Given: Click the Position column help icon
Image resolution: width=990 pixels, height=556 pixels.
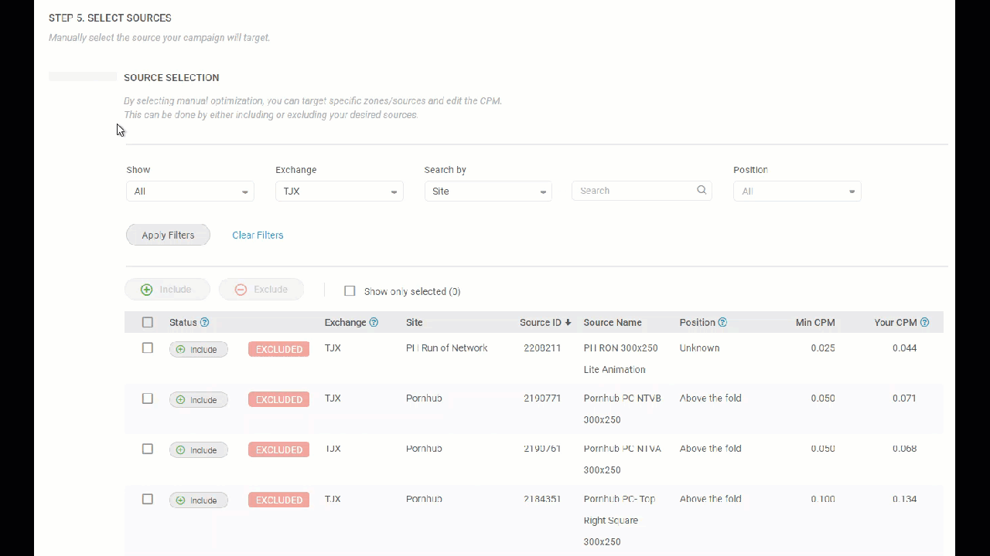Looking at the screenshot, I should point(722,323).
